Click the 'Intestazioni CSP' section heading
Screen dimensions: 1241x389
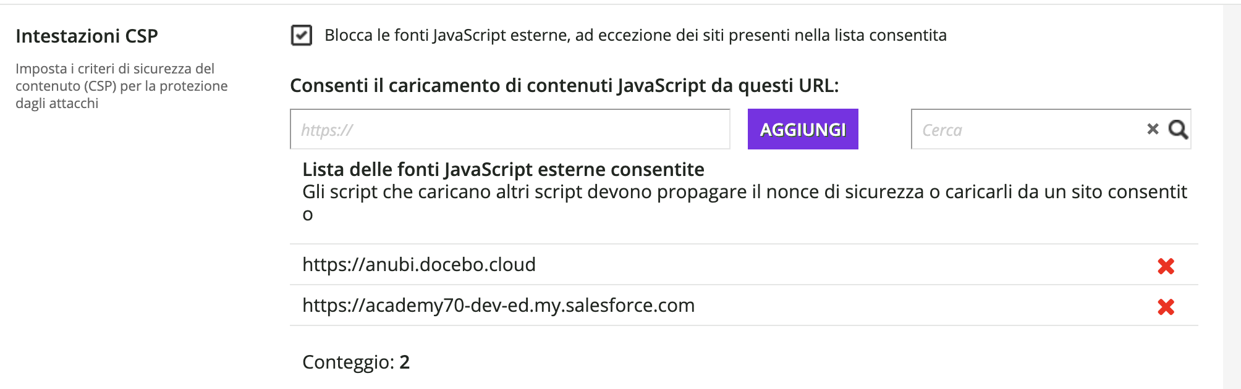[x=87, y=36]
